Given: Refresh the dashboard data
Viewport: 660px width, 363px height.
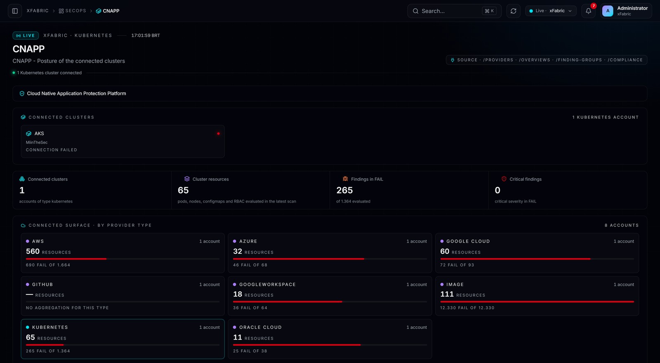Looking at the screenshot, I should [513, 11].
